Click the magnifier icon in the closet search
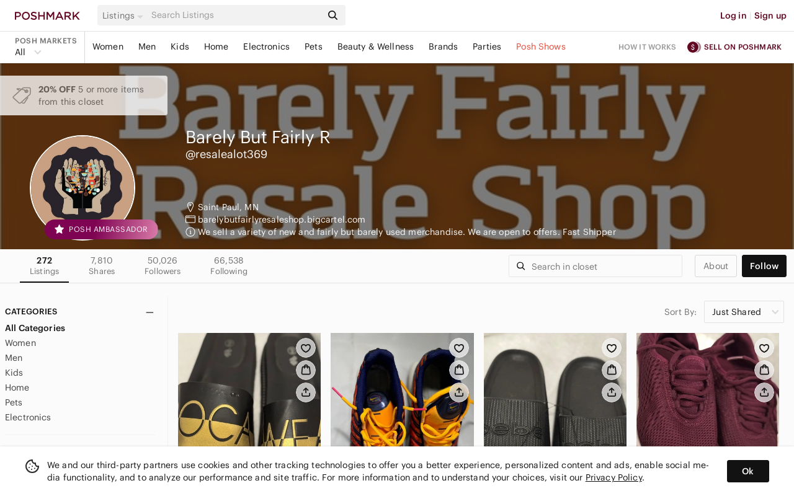 click(x=521, y=266)
